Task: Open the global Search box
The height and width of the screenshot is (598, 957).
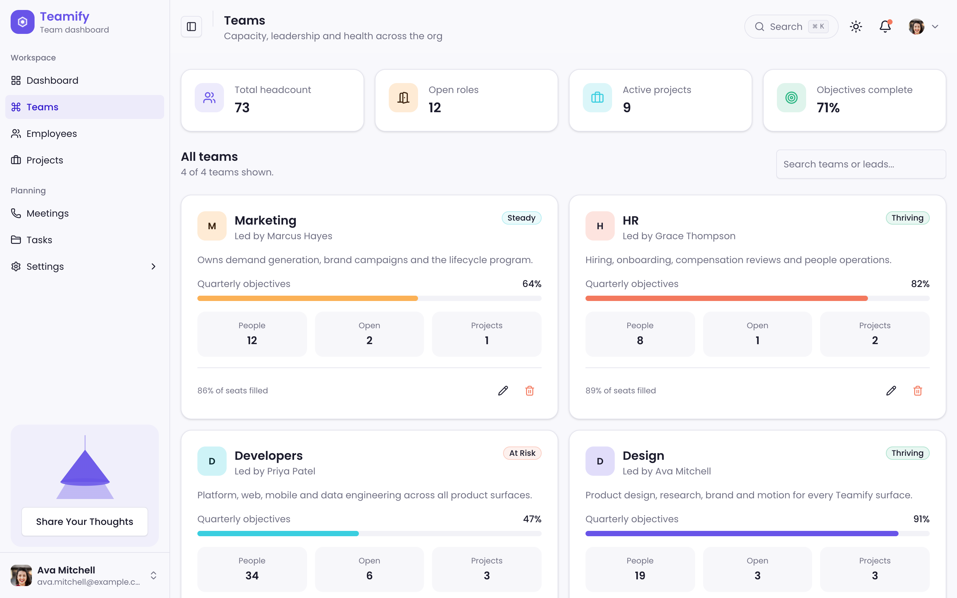Action: (791, 27)
